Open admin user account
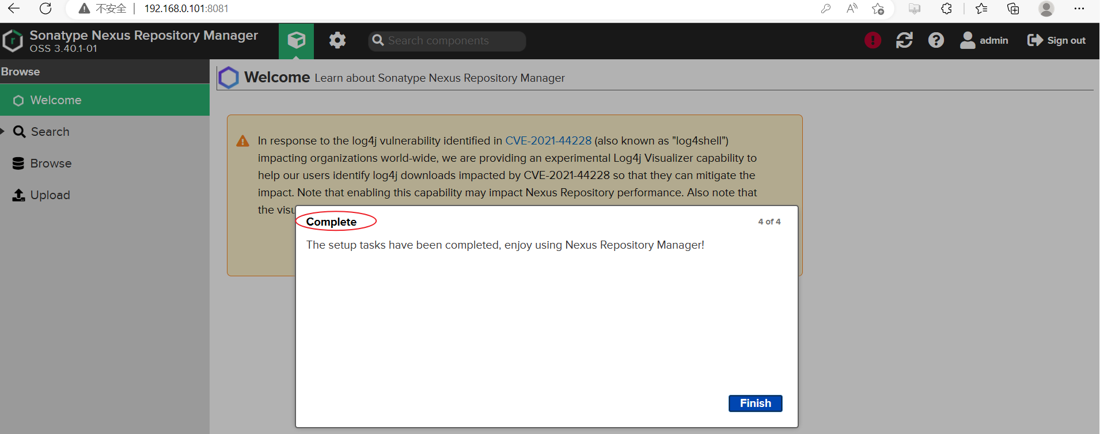This screenshot has width=1100, height=434. (x=984, y=40)
